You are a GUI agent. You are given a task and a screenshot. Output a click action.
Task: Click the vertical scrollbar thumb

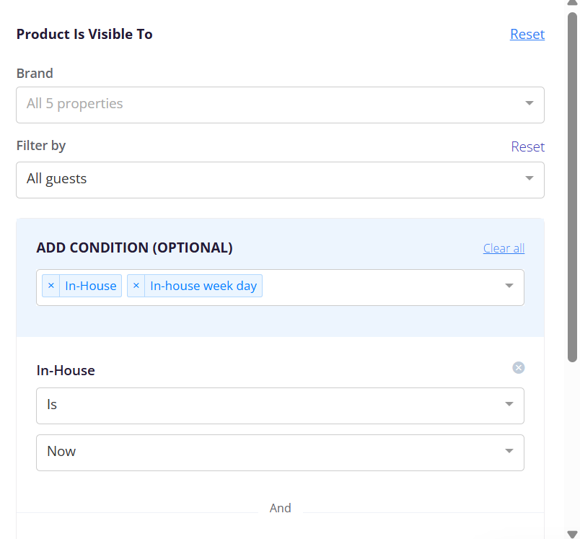[572, 187]
